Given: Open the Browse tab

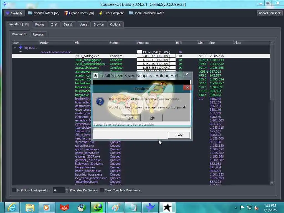Looking at the screenshot, I should (98, 24).
